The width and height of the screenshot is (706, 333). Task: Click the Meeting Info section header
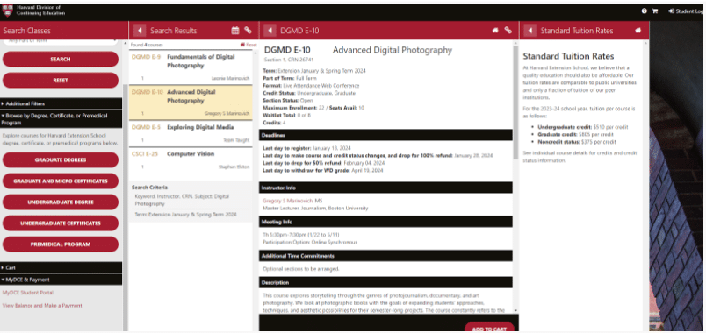click(385, 222)
